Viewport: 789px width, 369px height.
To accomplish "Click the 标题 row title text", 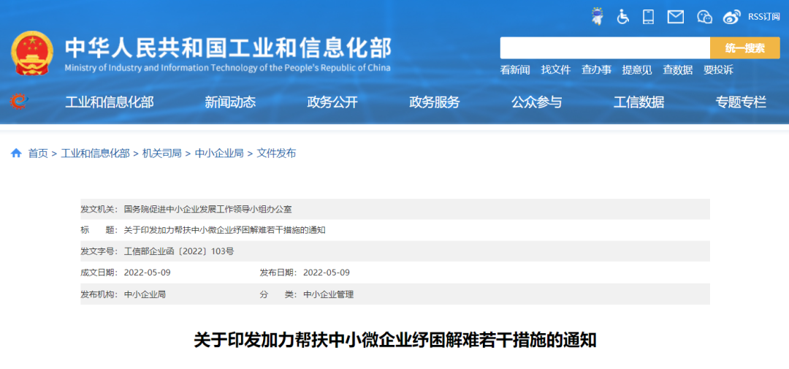I will click(x=225, y=230).
